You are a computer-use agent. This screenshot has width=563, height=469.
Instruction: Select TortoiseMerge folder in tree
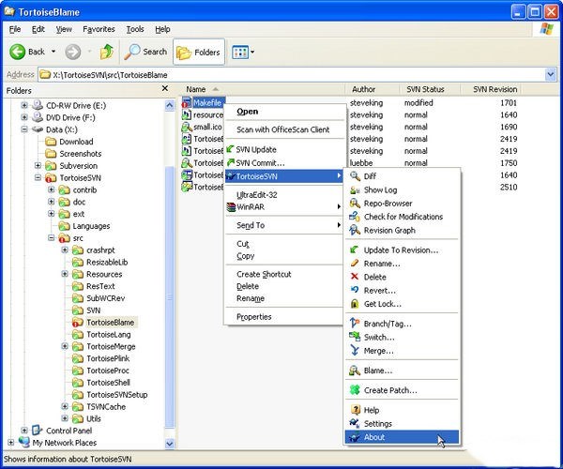tap(110, 346)
